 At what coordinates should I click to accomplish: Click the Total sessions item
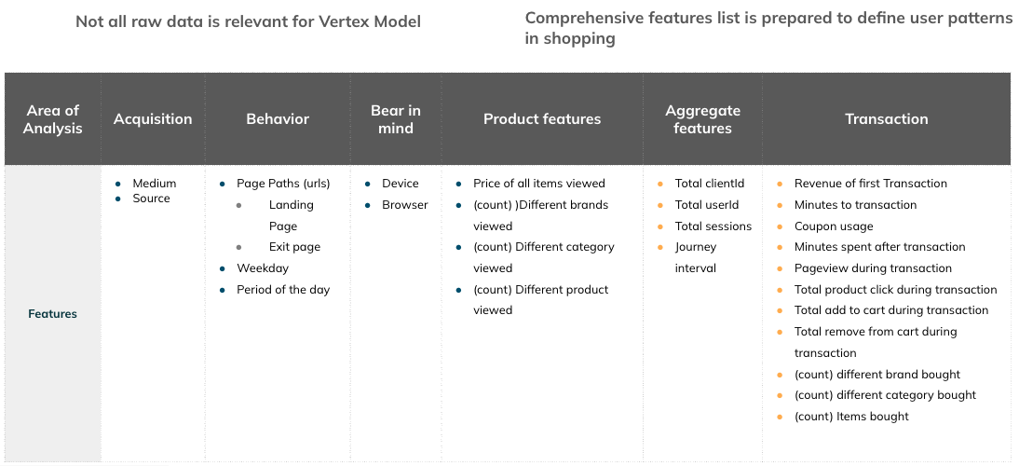tap(713, 226)
